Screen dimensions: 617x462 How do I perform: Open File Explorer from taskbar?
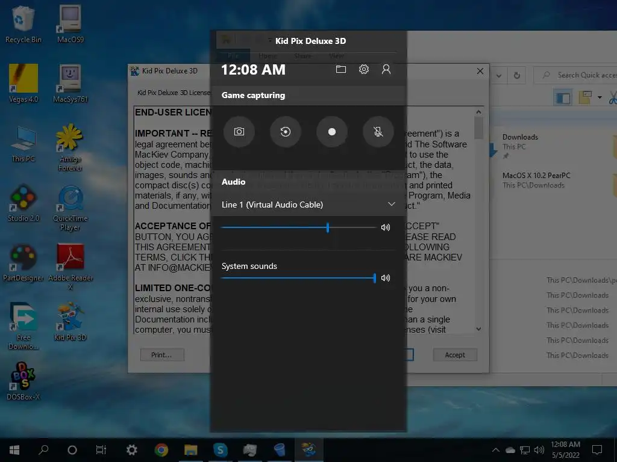191,450
